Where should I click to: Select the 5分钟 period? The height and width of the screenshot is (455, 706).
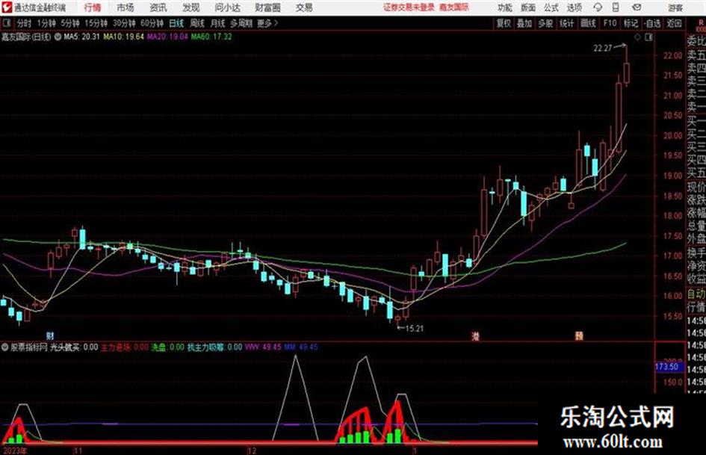[69, 23]
